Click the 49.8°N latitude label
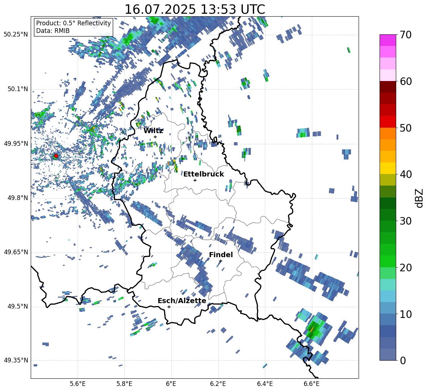The width and height of the screenshot is (428, 391). [18, 198]
